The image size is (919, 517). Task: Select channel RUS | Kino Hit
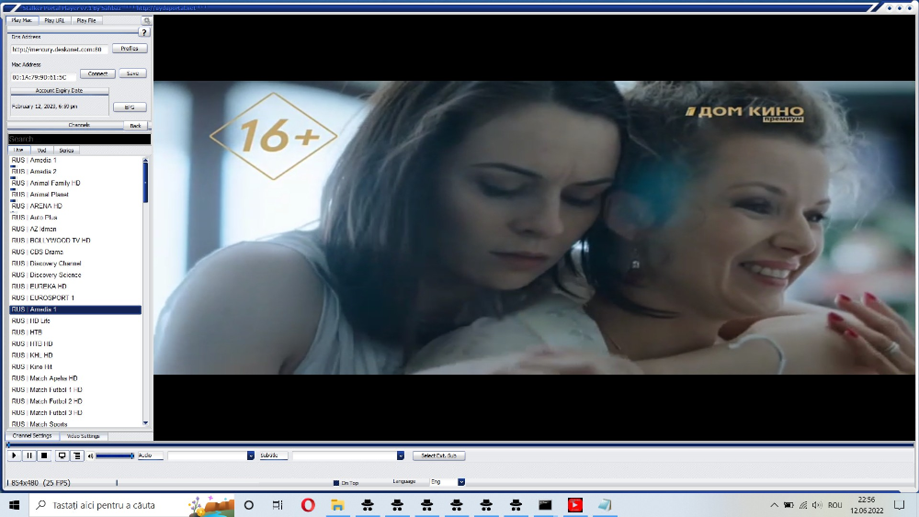click(x=75, y=367)
